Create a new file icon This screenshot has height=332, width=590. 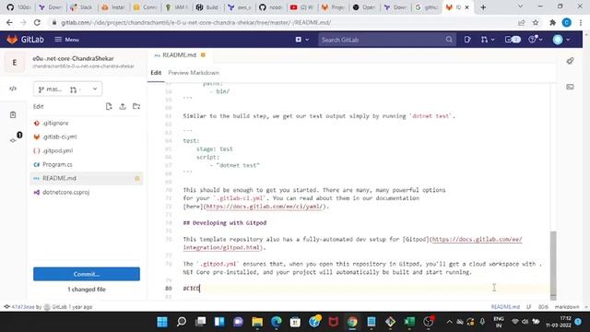(x=109, y=107)
